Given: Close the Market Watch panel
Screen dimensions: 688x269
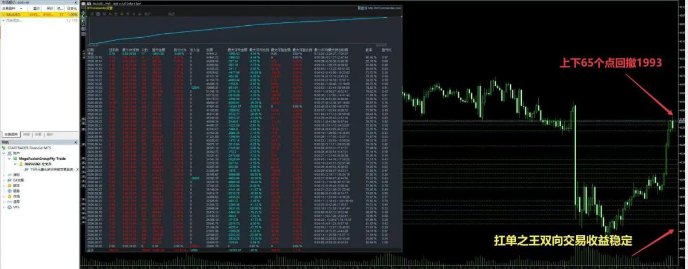Looking at the screenshot, I should coord(76,2).
